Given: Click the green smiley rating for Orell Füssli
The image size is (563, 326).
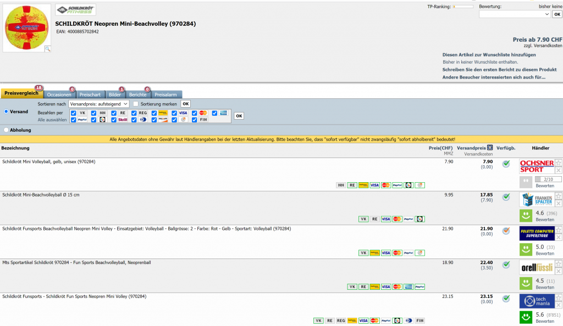Looking at the screenshot, I should (x=526, y=283).
